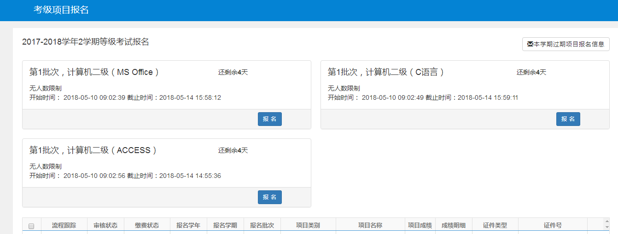Select the 缴费状态 column header

146,225
